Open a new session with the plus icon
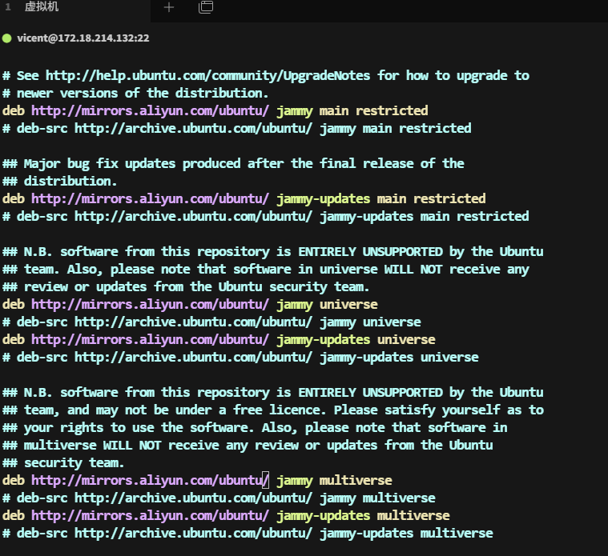Screen dimensions: 608x556 coord(168,7)
